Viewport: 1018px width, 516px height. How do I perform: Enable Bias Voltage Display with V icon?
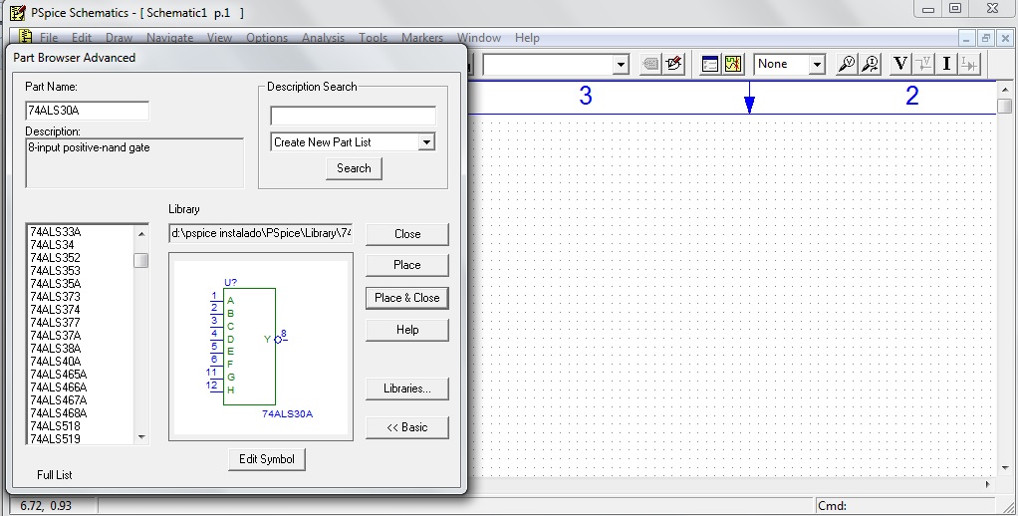[899, 64]
